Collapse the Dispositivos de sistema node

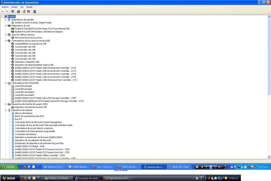click(6, 110)
